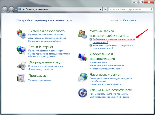Click the Forward navigation arrow button
Viewport: 155px width, 115px height.
[12, 9]
